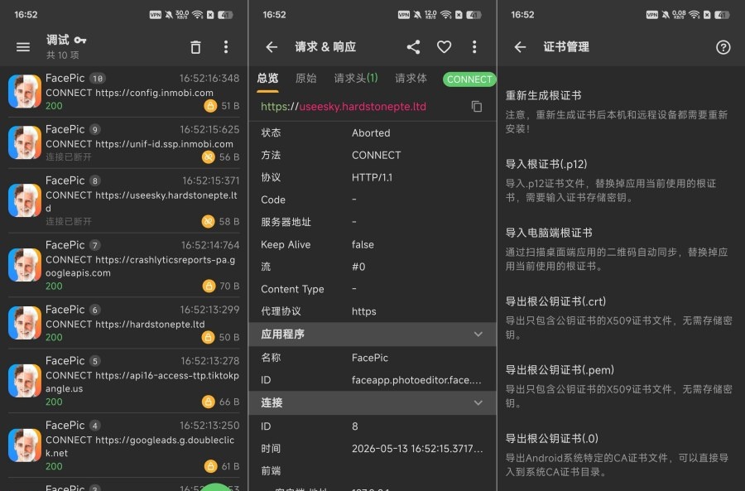
Task: Select 导入根证书(.p12) option
Action: click(x=621, y=181)
